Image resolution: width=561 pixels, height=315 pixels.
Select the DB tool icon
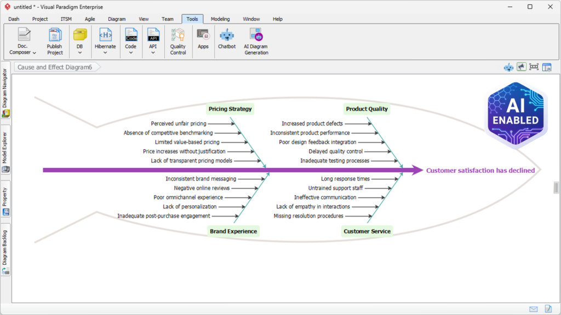(x=79, y=34)
